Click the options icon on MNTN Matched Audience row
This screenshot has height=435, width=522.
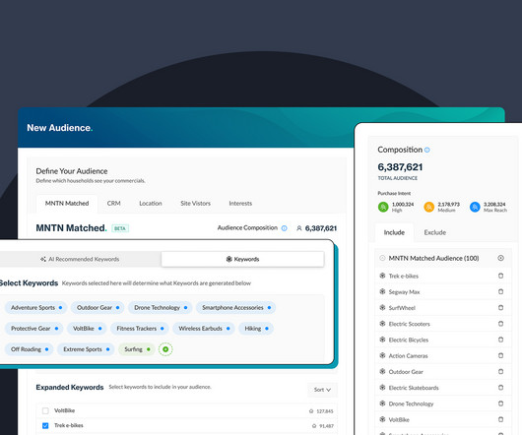[500, 258]
